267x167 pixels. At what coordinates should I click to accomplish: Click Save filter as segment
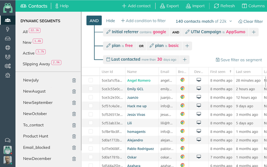(x=239, y=60)
